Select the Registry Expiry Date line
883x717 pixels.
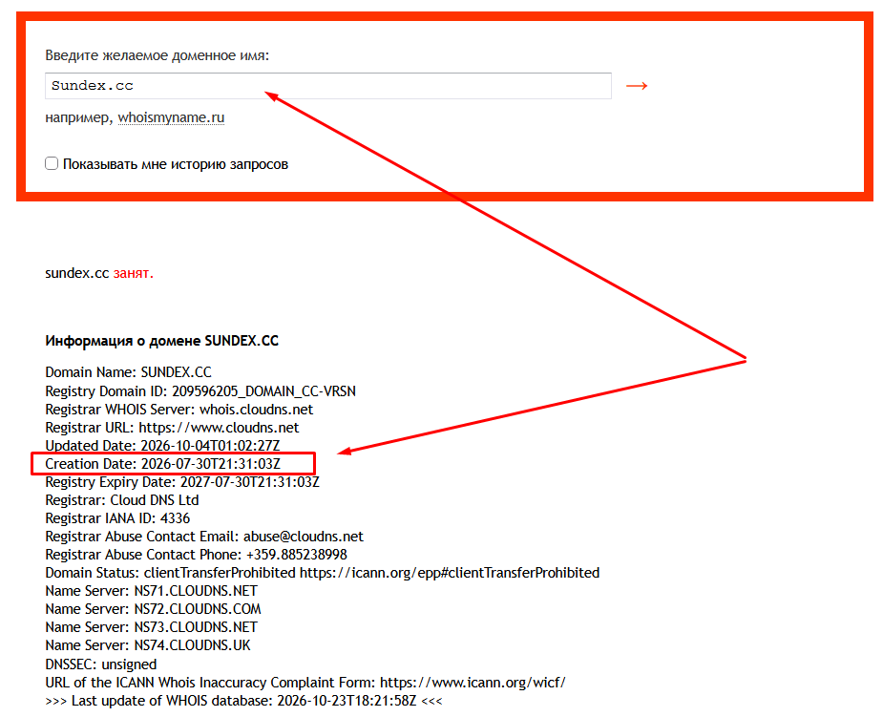point(182,482)
